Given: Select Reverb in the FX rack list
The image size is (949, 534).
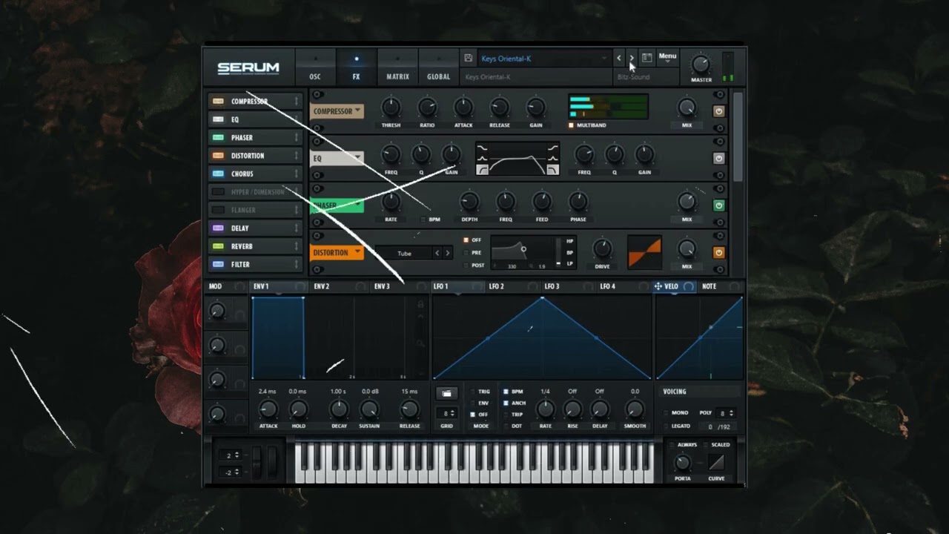Looking at the screenshot, I should tap(255, 246).
